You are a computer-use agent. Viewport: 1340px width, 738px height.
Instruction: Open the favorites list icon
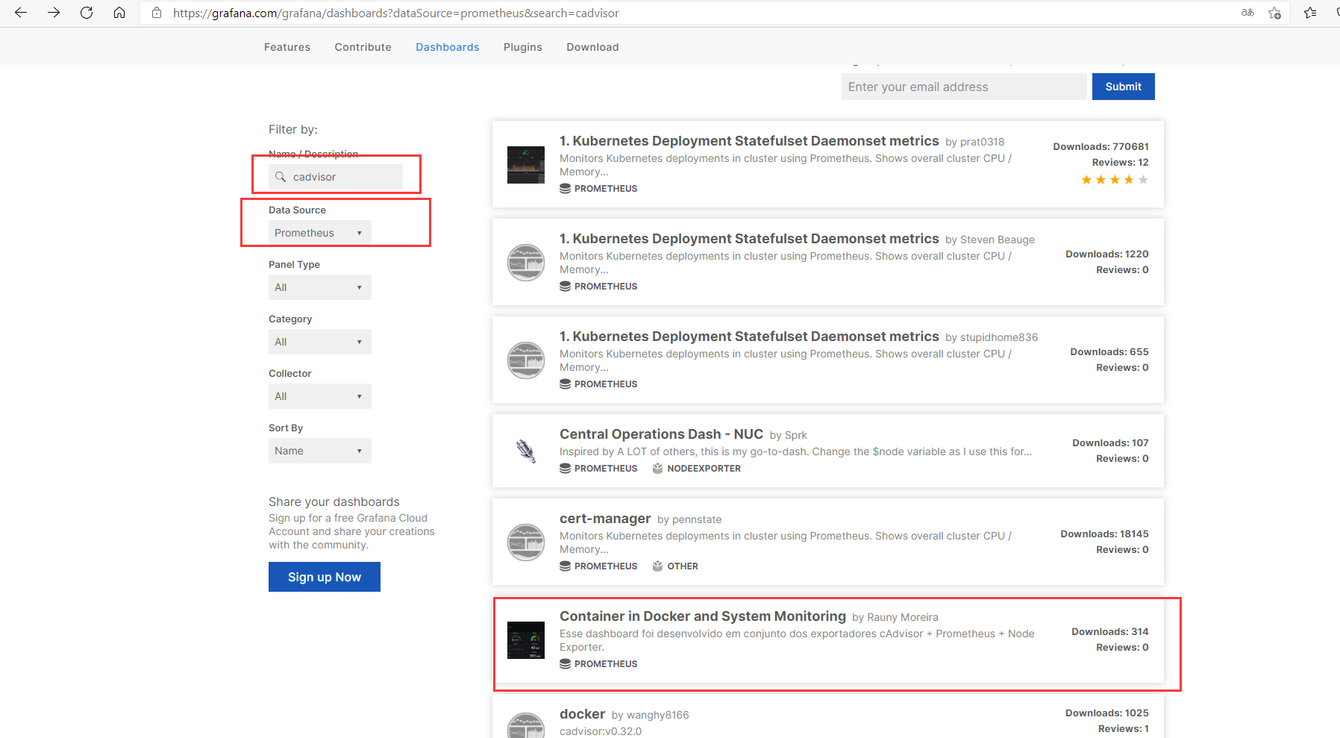click(x=1310, y=13)
